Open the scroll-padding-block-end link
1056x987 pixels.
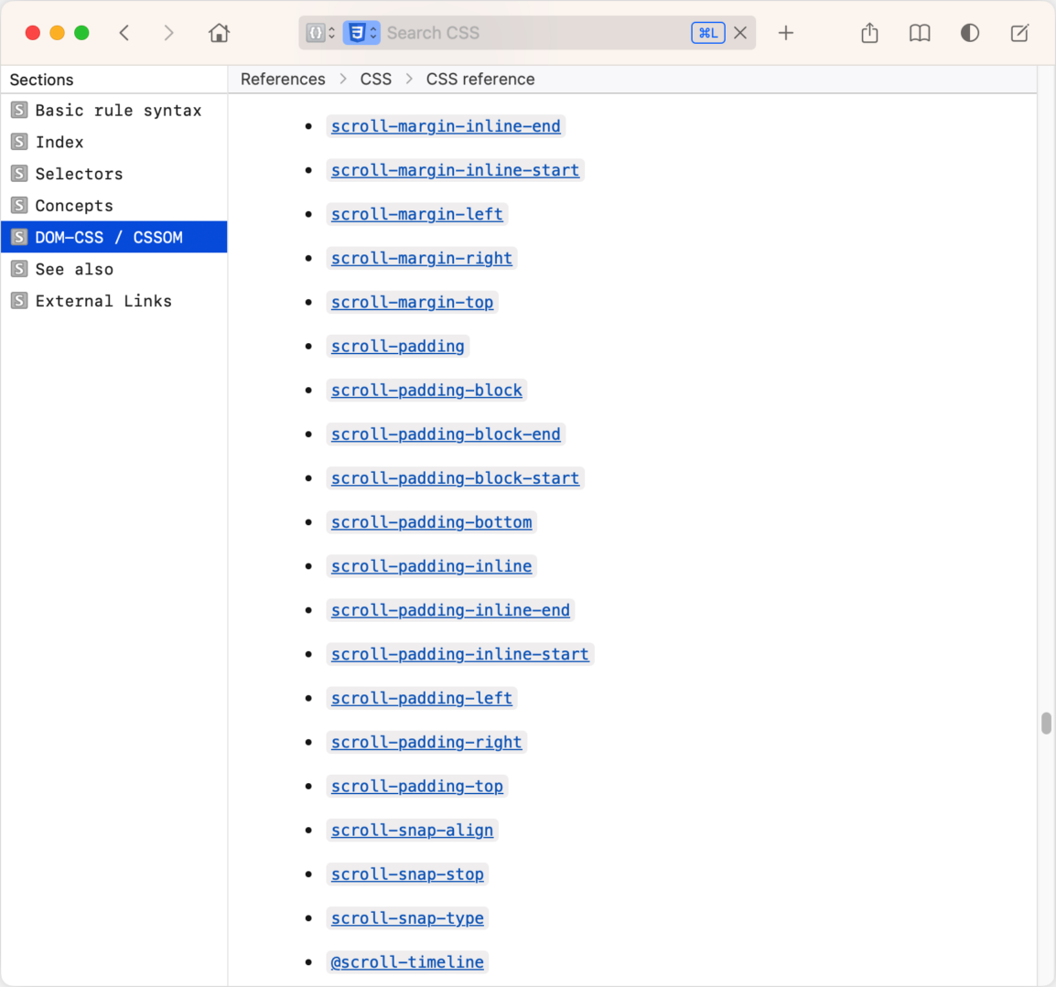coord(445,434)
